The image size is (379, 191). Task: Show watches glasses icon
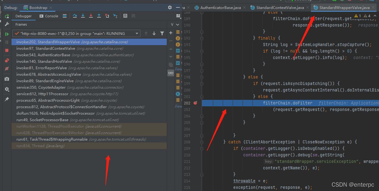(171, 73)
